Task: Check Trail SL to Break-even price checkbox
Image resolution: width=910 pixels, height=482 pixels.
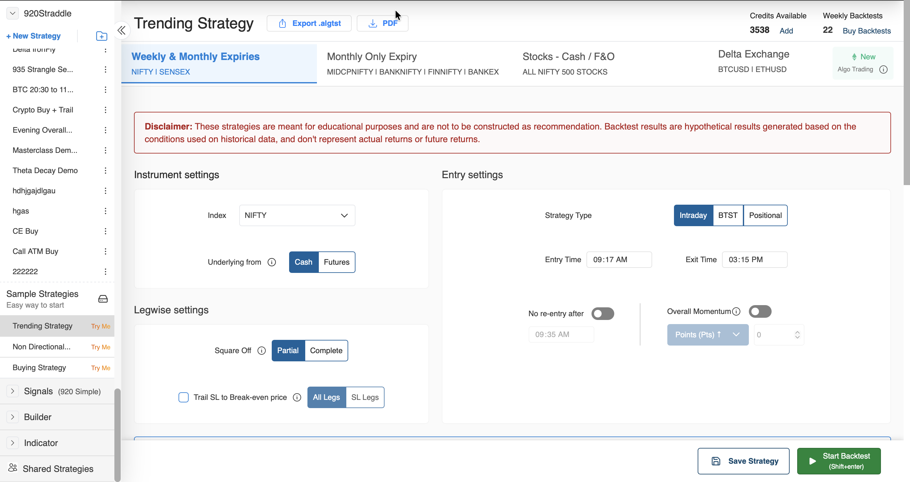Action: (x=183, y=397)
